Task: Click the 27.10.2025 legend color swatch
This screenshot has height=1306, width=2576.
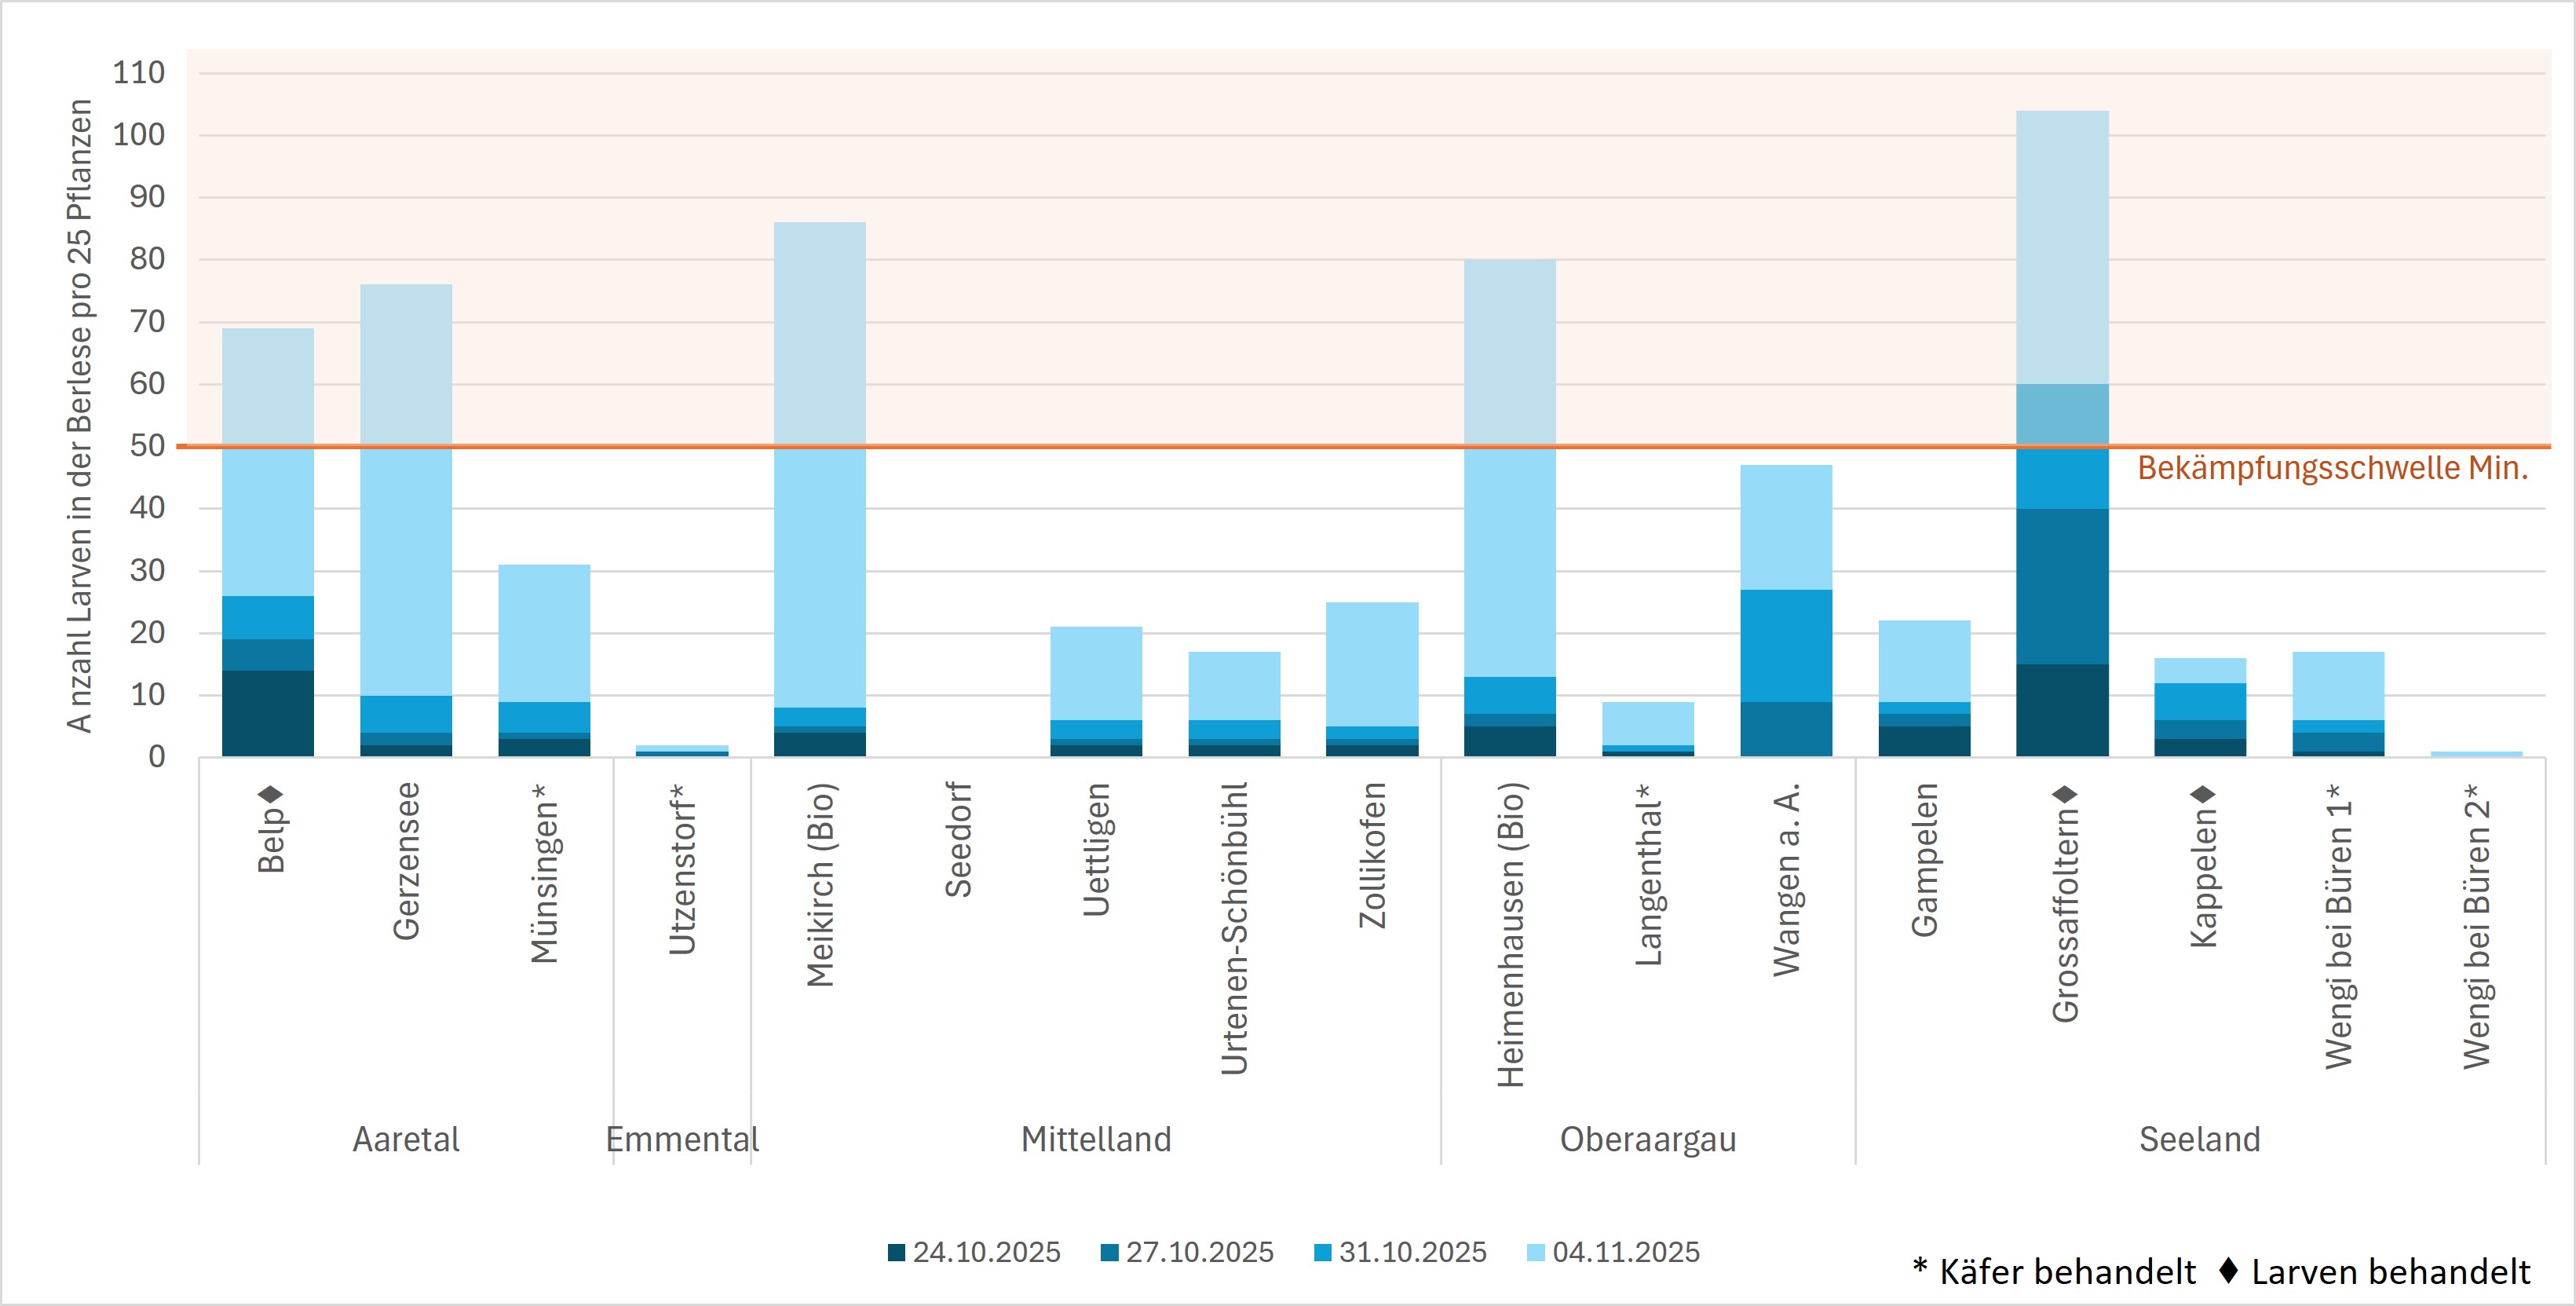Action: [x=1109, y=1252]
